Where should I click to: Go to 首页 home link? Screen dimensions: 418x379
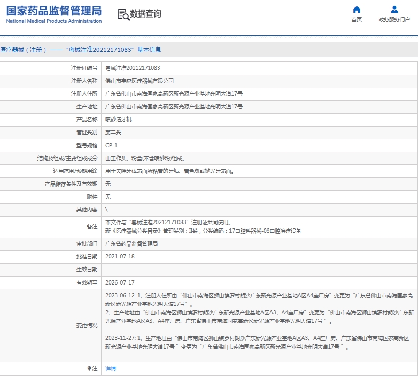click(357, 19)
